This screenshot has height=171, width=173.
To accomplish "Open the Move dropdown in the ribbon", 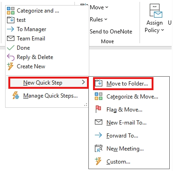I will pos(99,7).
